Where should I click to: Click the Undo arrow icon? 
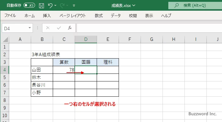pos(50,5)
